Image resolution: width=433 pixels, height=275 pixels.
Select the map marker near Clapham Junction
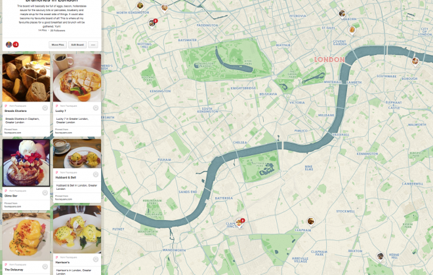coord(239,223)
